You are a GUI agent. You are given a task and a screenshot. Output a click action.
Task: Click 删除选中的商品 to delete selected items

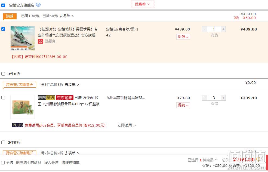tap(29, 162)
